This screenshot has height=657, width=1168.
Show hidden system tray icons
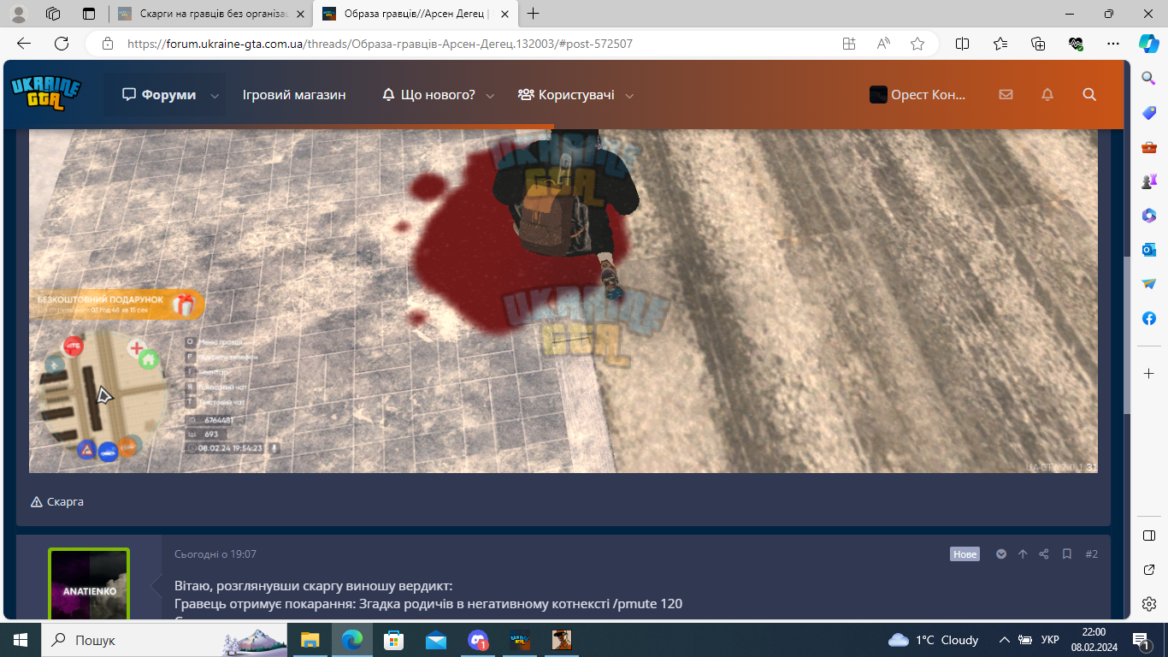(x=1006, y=640)
